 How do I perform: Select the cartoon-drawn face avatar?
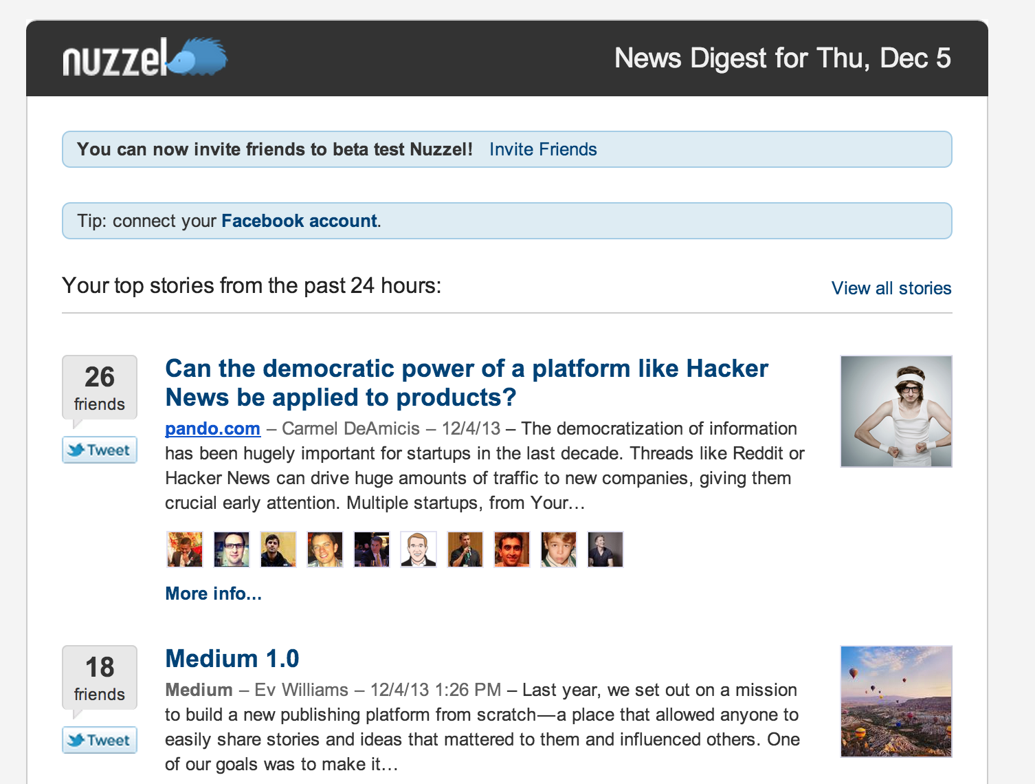[419, 549]
